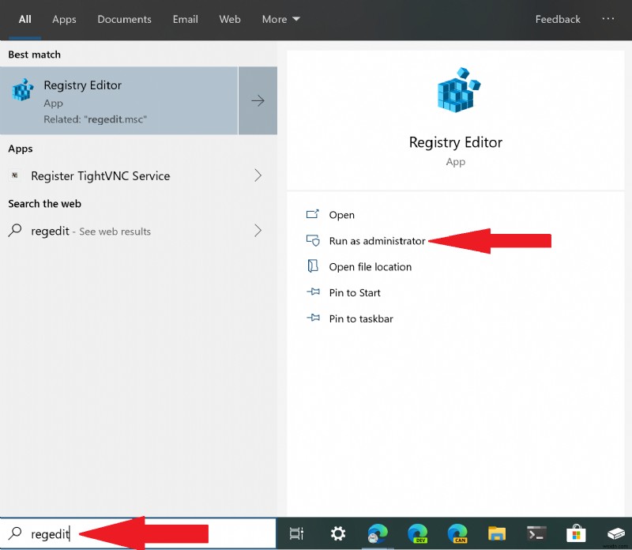Open the Microsoft Store from the taskbar
Screen dimensions: 632x550
tap(576, 533)
